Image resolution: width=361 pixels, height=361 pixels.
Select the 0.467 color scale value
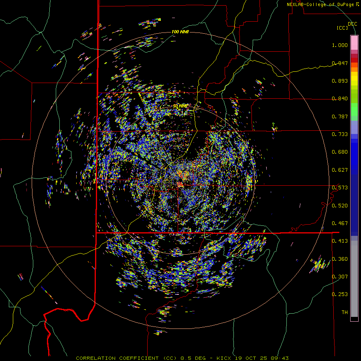(340, 223)
